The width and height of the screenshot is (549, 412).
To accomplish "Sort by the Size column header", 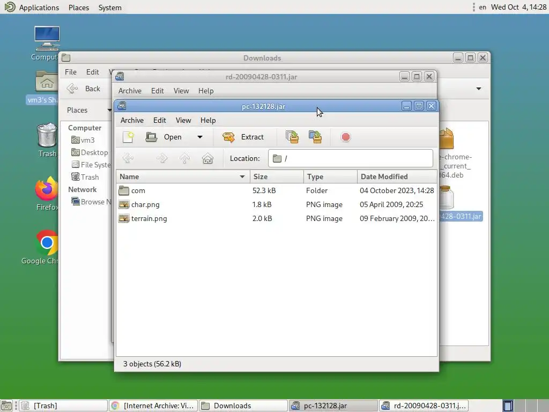I will click(277, 176).
